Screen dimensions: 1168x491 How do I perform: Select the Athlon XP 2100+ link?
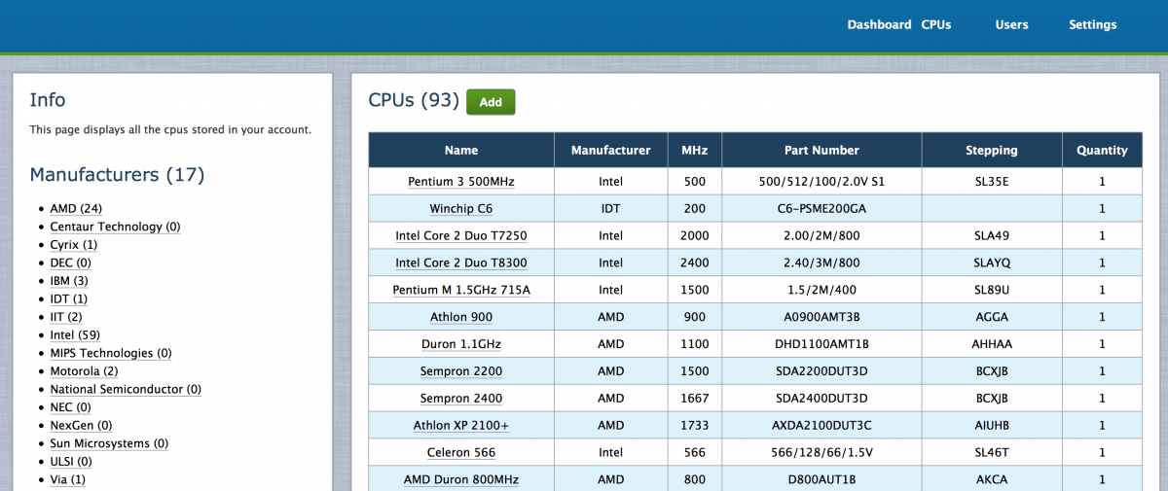point(461,426)
